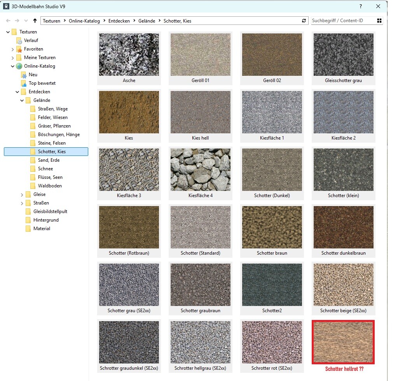Image resolution: width=398 pixels, height=381 pixels.
Task: Select the Online-Katalog globe icon
Action: [19, 66]
